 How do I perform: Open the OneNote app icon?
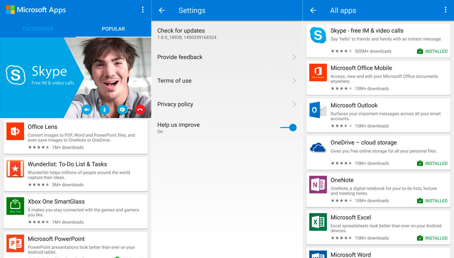click(x=318, y=184)
